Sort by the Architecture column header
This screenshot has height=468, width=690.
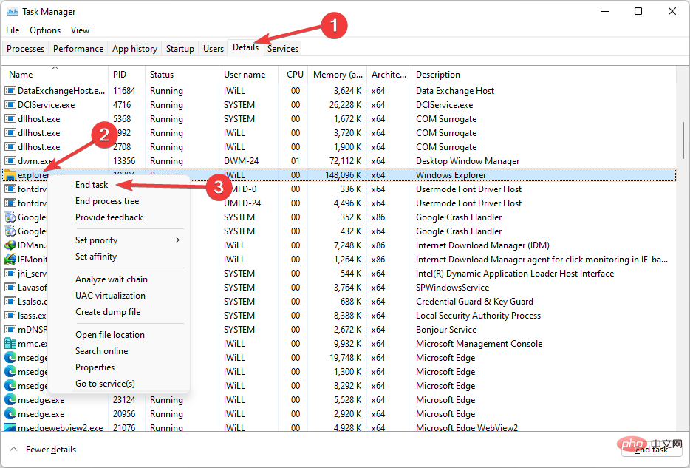(389, 75)
